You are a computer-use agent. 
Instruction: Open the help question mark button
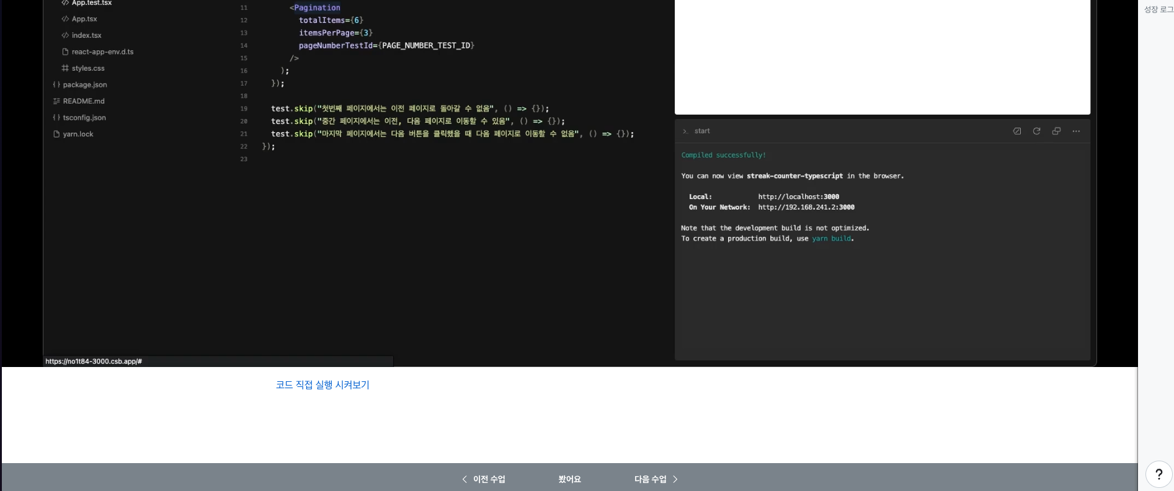pyautogui.click(x=1158, y=475)
